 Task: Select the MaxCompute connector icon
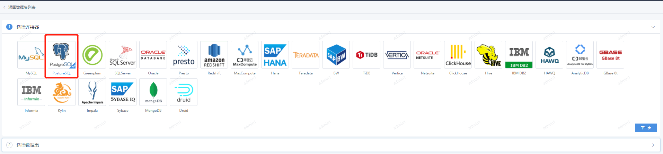coord(245,55)
